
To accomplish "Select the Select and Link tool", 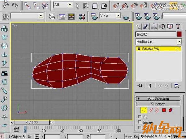I will pos(27,6).
